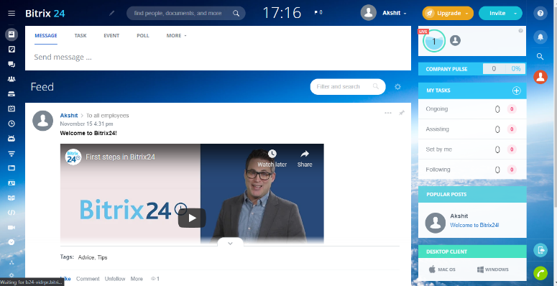This screenshot has height=286, width=557.
Task: Switch to the POLL tab
Action: 143,35
